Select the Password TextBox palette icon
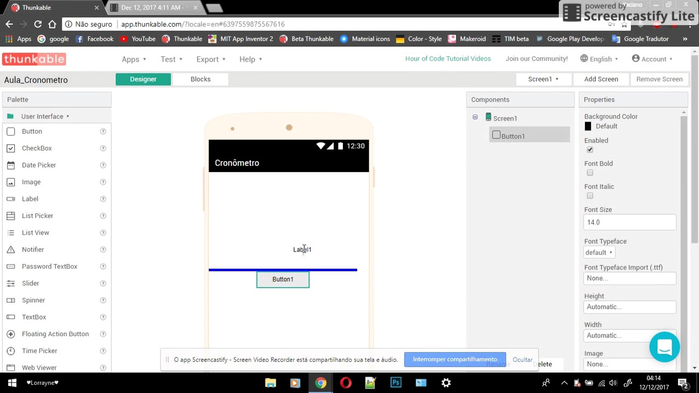The width and height of the screenshot is (699, 393). (10, 267)
